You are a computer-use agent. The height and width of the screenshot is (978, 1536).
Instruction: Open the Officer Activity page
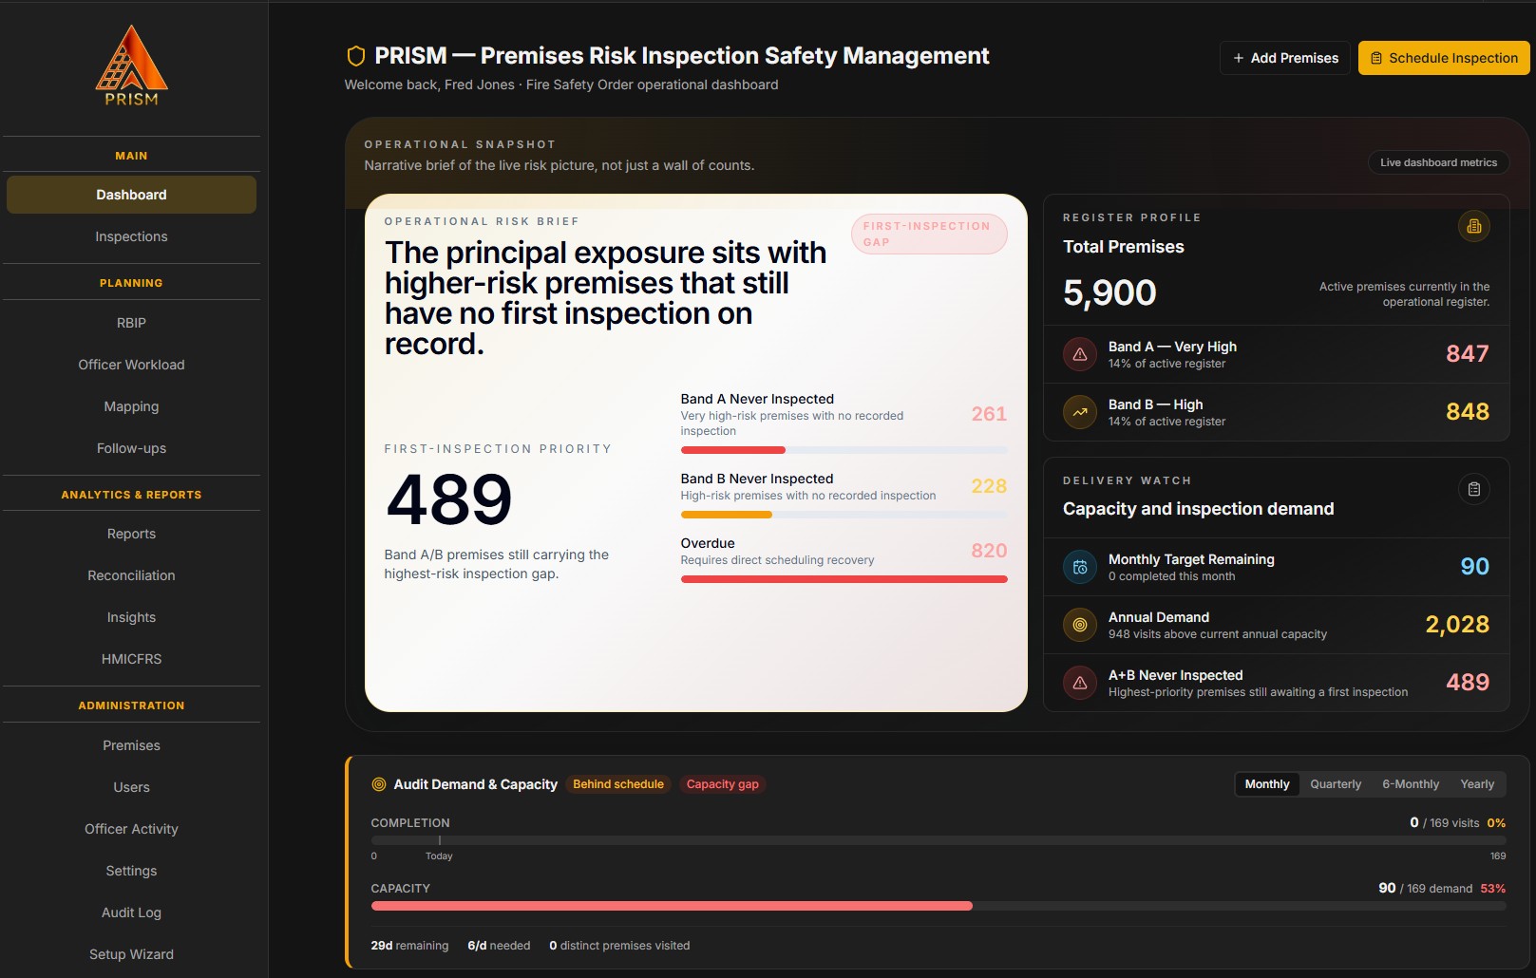click(131, 829)
